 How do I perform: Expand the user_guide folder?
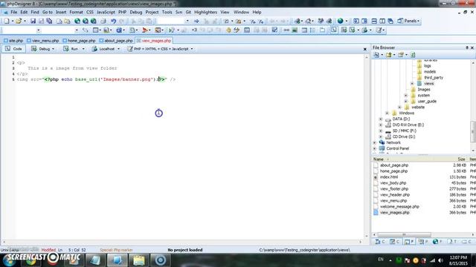click(406, 101)
